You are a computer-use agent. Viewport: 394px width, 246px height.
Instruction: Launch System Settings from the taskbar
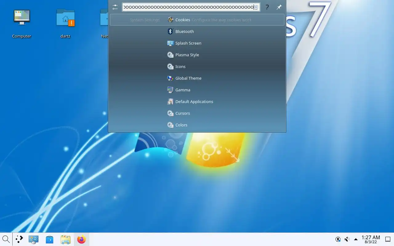coord(33,239)
